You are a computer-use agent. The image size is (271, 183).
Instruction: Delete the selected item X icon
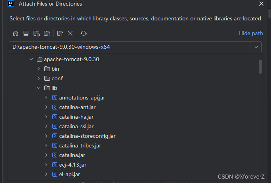pyautogui.click(x=70, y=33)
